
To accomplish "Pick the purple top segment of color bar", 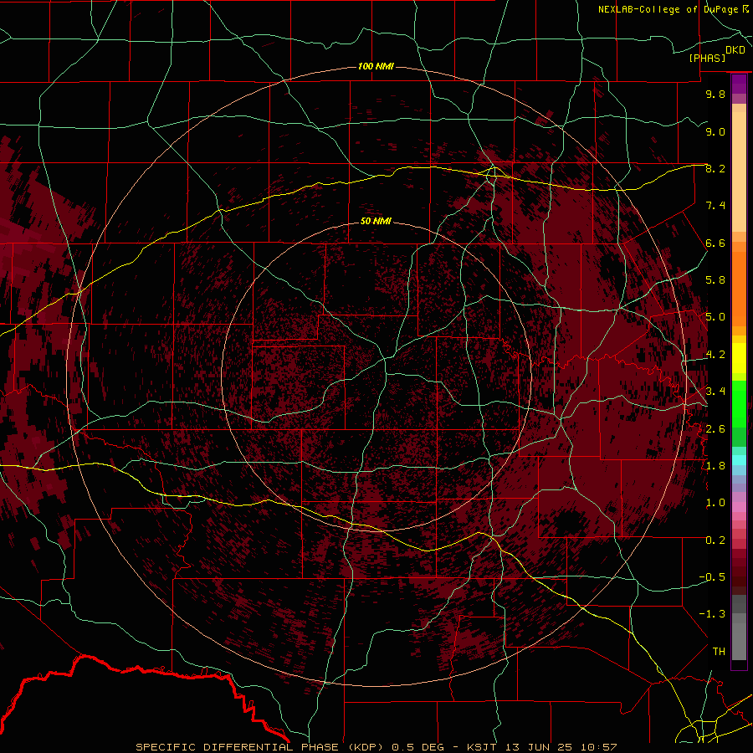I will pos(739,84).
